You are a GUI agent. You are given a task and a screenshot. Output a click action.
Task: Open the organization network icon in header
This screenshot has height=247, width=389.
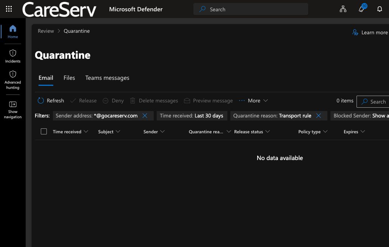(343, 9)
